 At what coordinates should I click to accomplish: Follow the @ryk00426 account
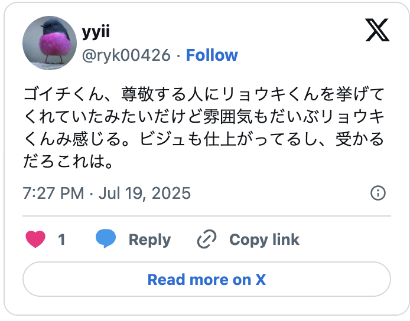tap(212, 55)
